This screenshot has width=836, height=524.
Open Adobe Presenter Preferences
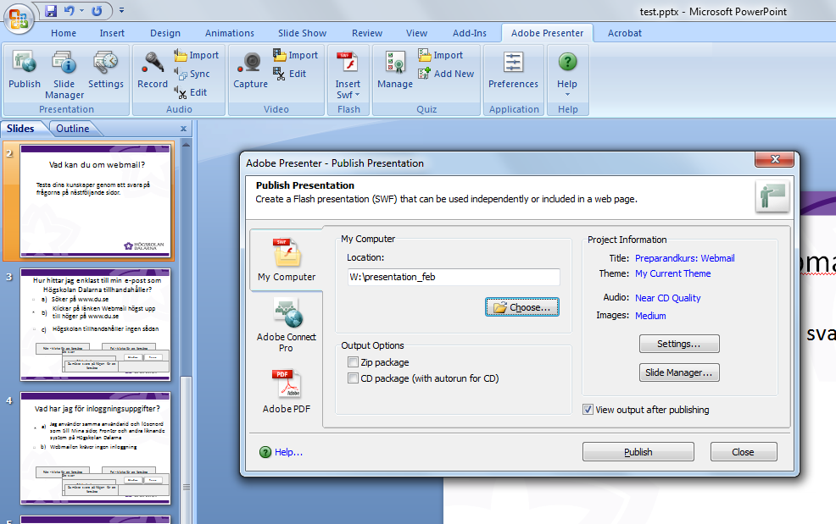(514, 69)
